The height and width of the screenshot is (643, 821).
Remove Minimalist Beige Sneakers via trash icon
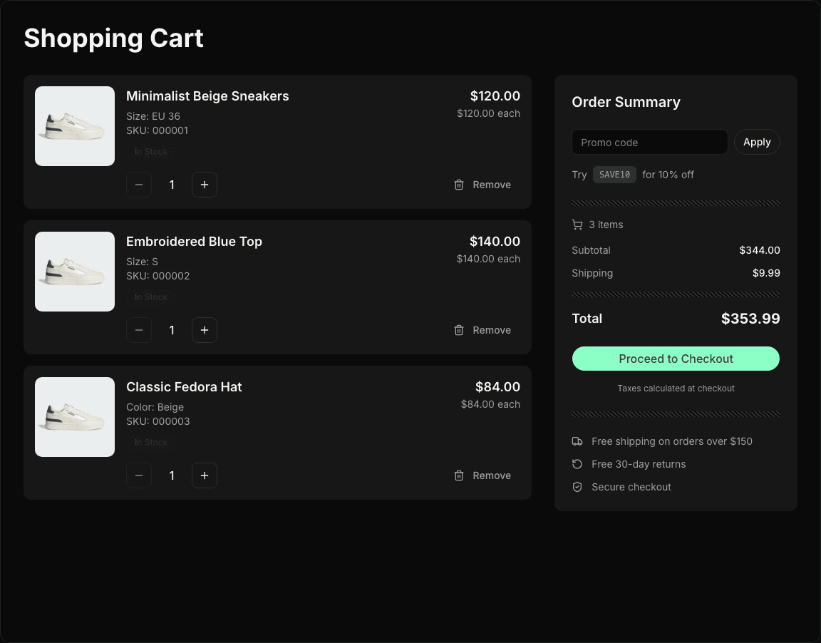(459, 185)
